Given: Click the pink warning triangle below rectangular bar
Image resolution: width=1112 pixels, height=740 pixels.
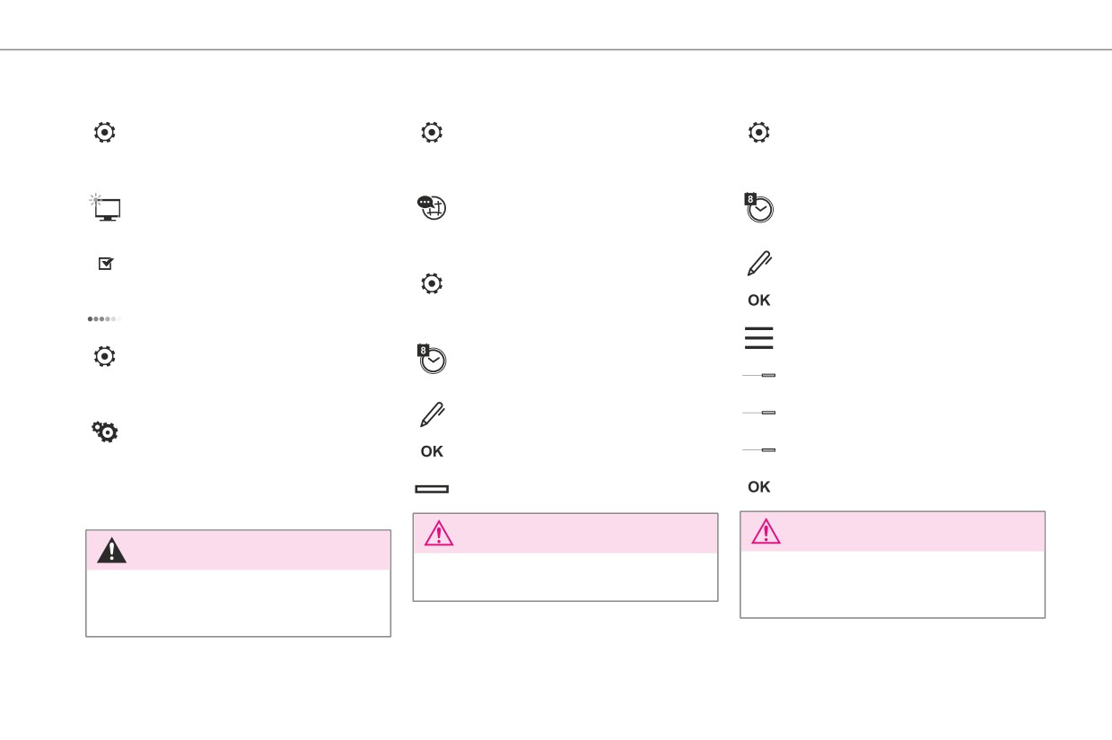Looking at the screenshot, I should (439, 533).
